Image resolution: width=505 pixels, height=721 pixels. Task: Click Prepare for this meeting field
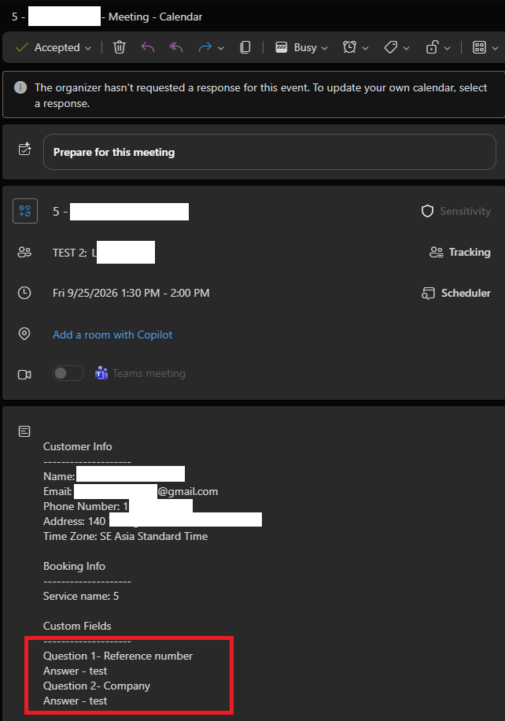coord(269,152)
